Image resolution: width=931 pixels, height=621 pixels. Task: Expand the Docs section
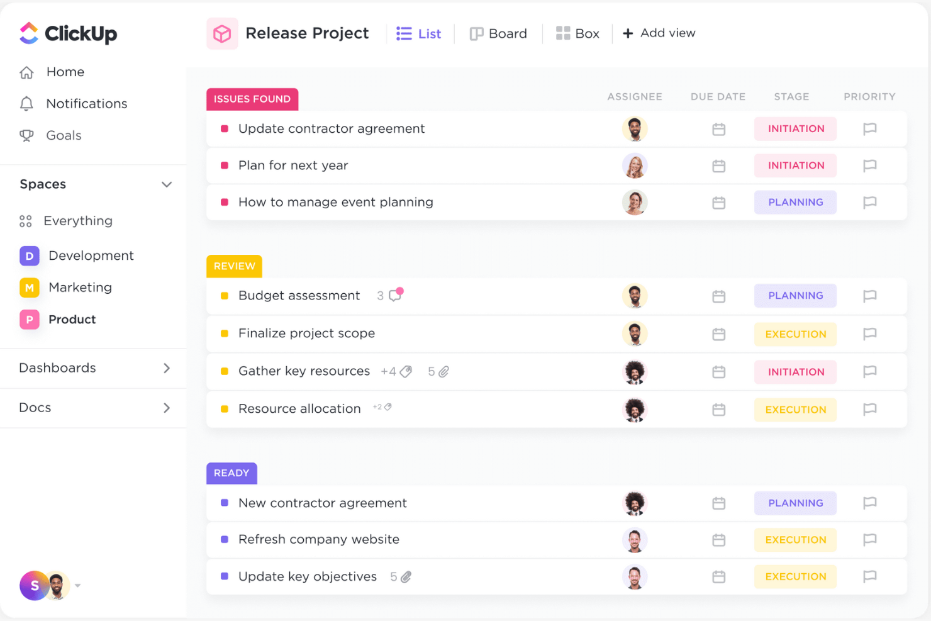pyautogui.click(x=167, y=408)
